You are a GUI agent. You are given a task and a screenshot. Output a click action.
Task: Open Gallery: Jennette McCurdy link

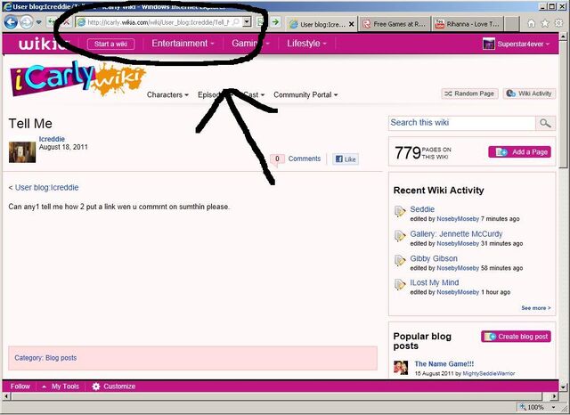(x=456, y=234)
